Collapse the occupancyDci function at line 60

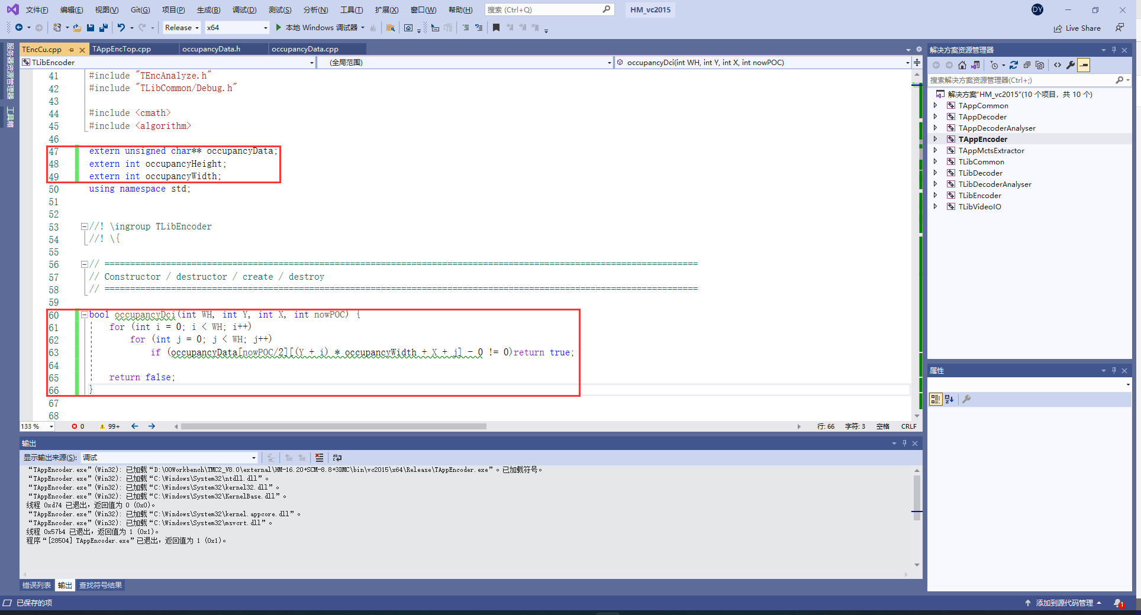coord(84,315)
